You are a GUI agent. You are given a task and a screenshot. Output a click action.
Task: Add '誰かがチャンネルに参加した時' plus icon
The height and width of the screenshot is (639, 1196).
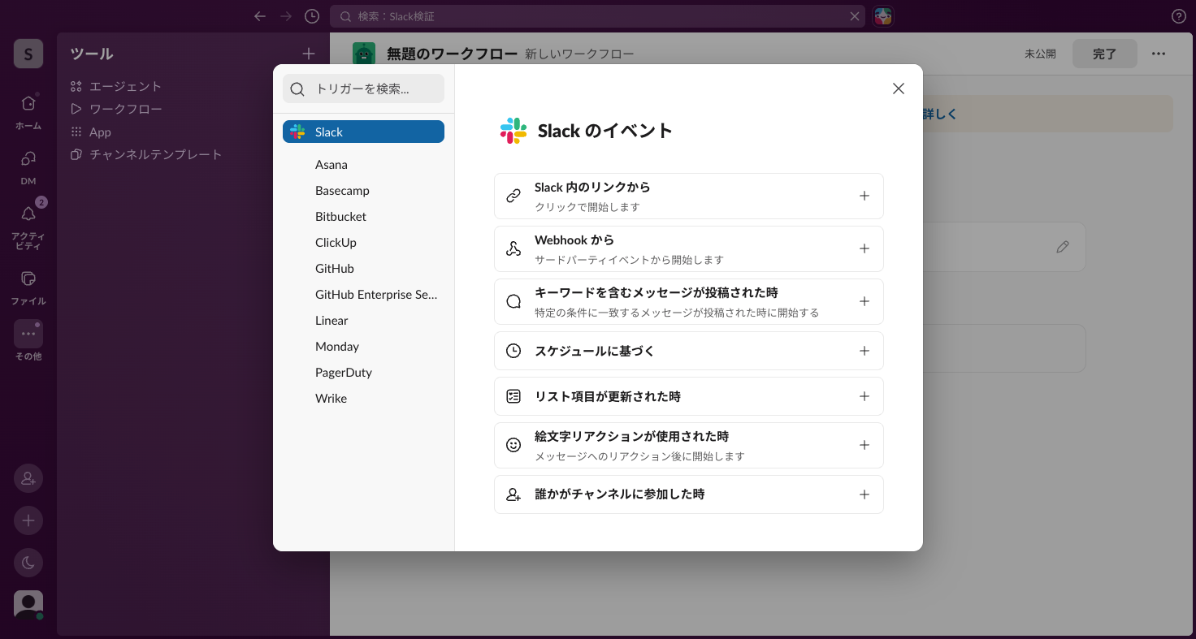click(x=864, y=494)
